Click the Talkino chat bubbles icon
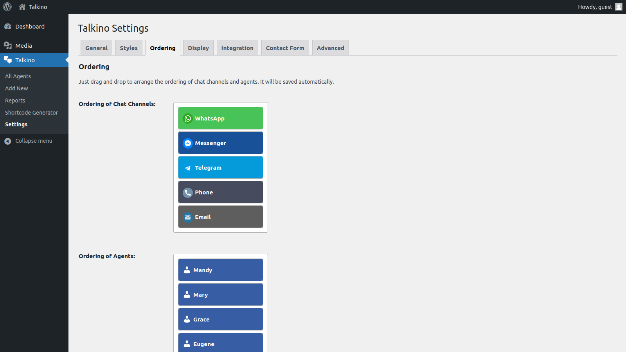This screenshot has width=626, height=352. pos(8,60)
